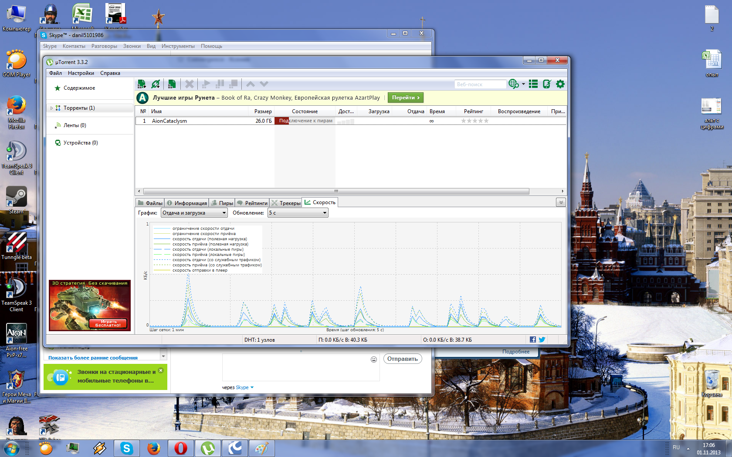Move torrent down the queue
Screen dimensions: 732x457
coord(264,84)
